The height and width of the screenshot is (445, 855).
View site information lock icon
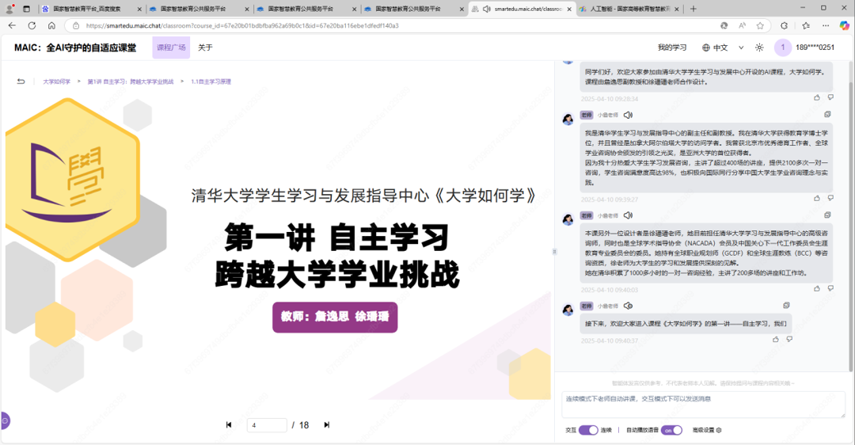(76, 25)
